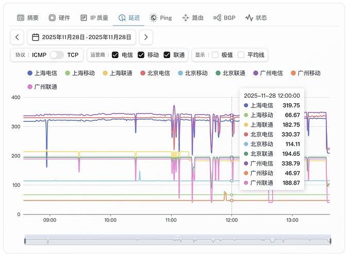Click the 09:00 x-axis time label
Screen dimensions: 348x257
(x=49, y=220)
